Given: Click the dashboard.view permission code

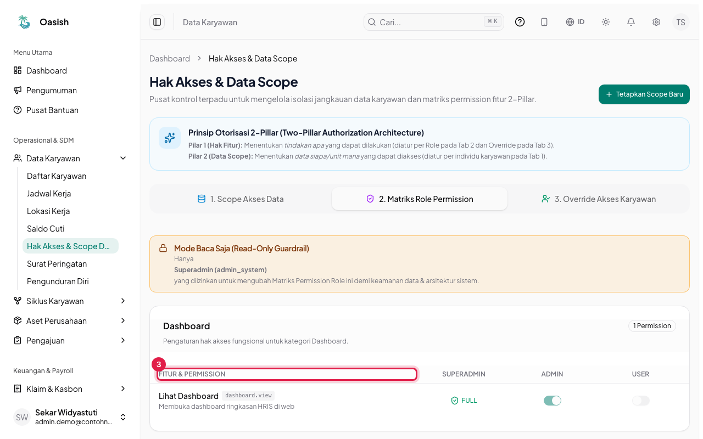Looking at the screenshot, I should (248, 395).
